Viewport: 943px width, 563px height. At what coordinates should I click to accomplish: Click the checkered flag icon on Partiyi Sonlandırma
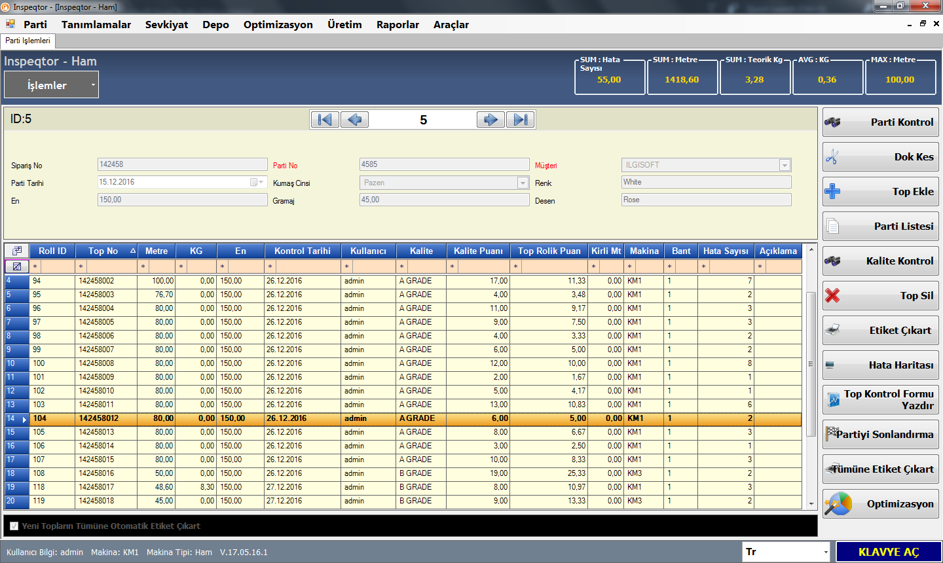(832, 433)
